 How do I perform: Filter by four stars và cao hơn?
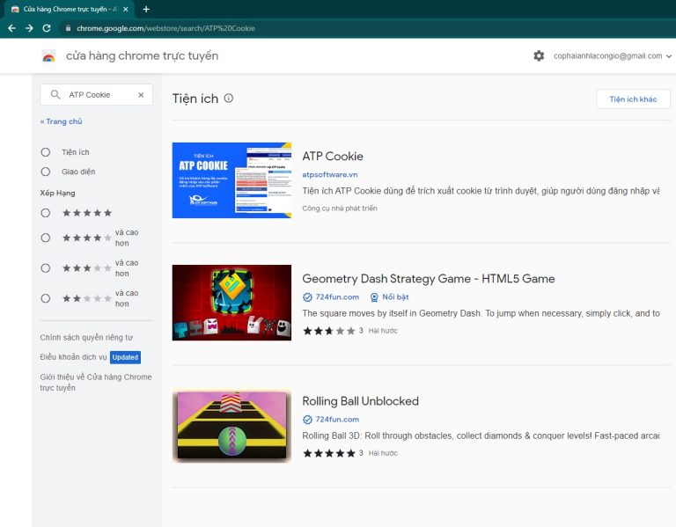click(x=46, y=238)
